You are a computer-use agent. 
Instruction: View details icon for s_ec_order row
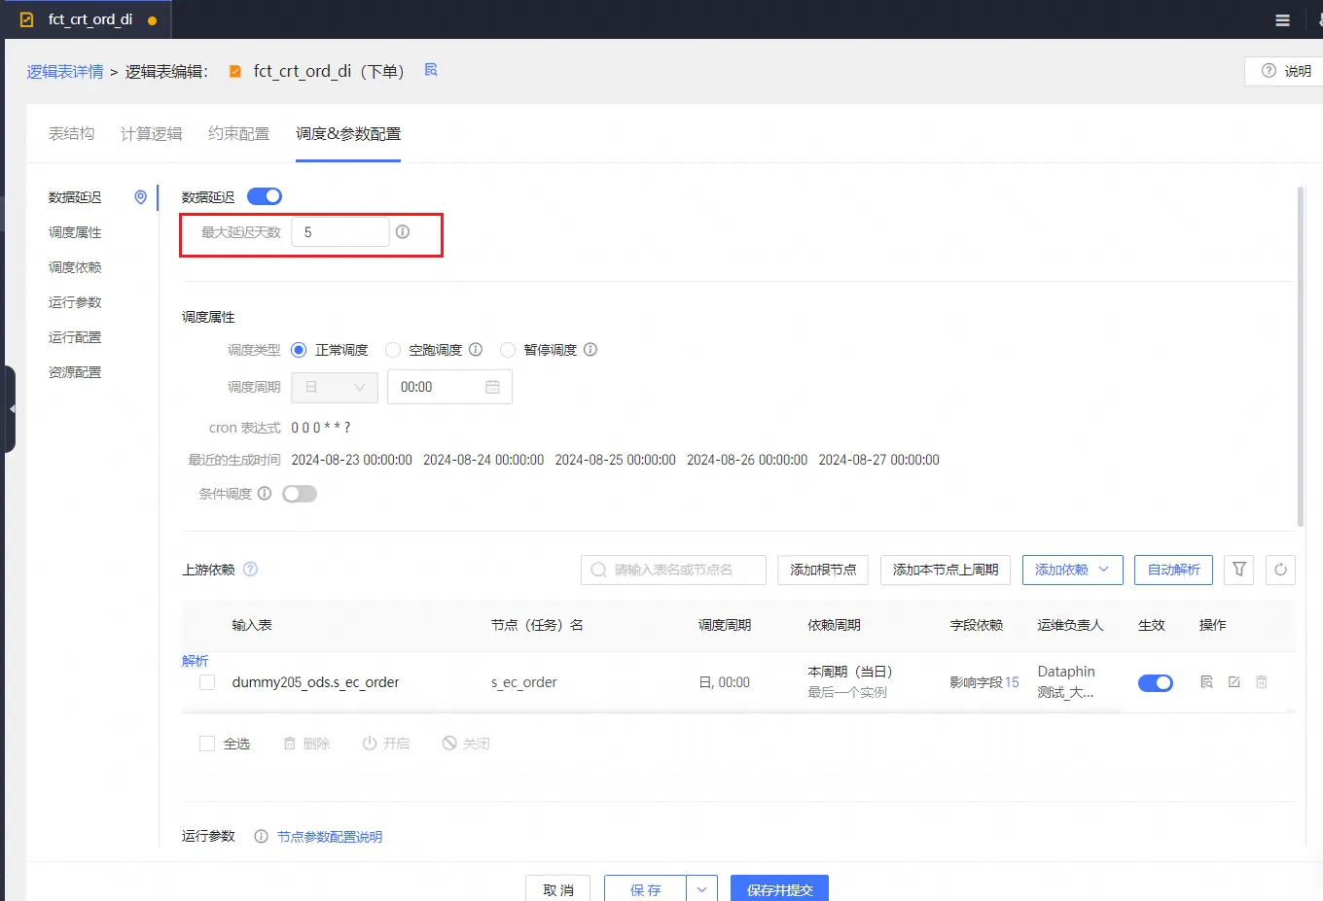click(1206, 682)
